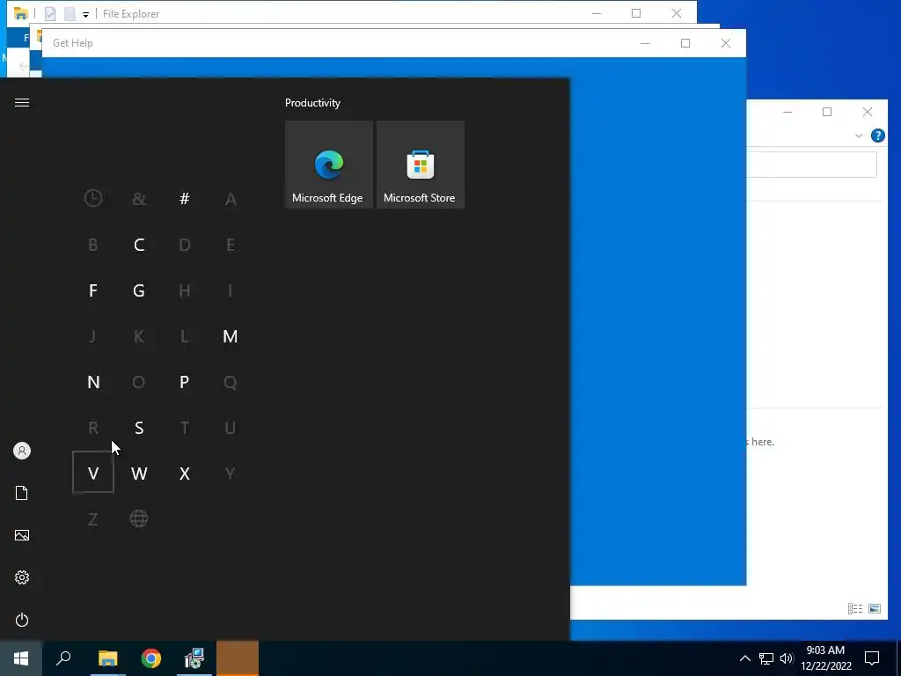Launch Google Chrome from taskbar
Viewport: 901px width, 676px height.
pos(151,658)
